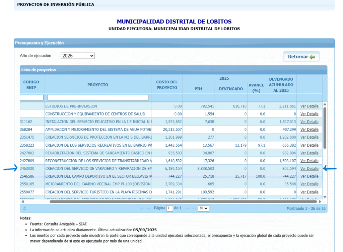Select the CREACION DEL SERVICIO DE VARADERO project name
The height and width of the screenshot is (252, 343).
(x=98, y=169)
